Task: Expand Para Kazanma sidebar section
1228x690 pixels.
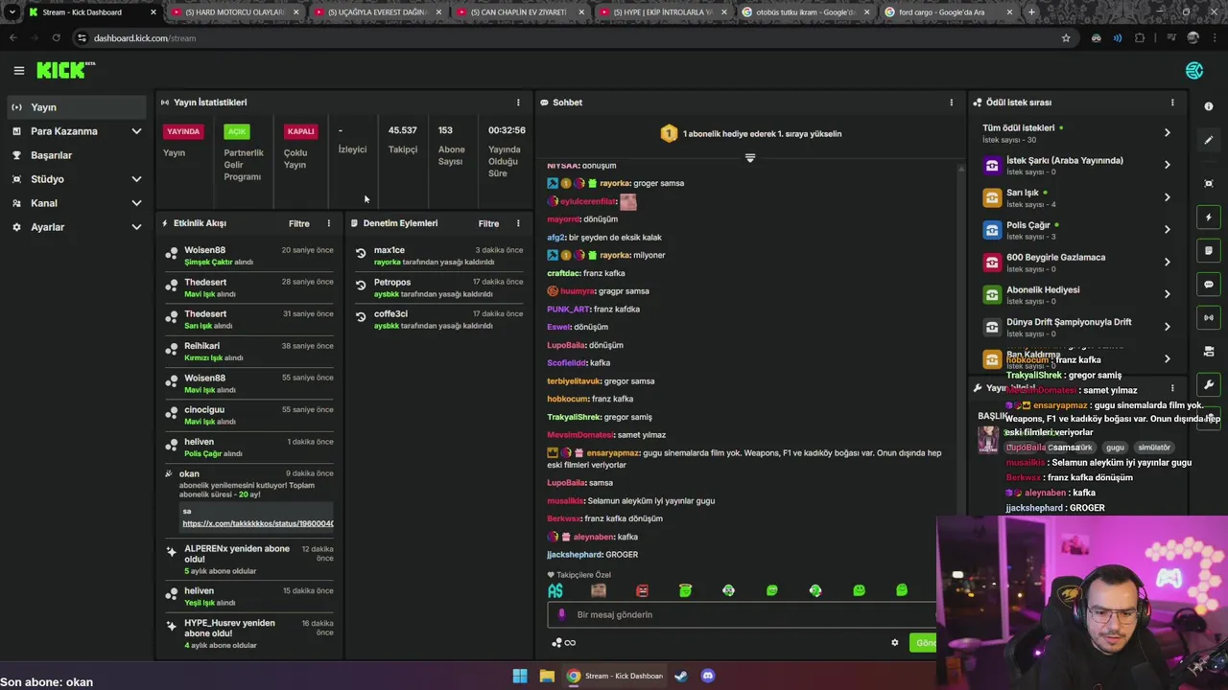Action: pyautogui.click(x=136, y=131)
